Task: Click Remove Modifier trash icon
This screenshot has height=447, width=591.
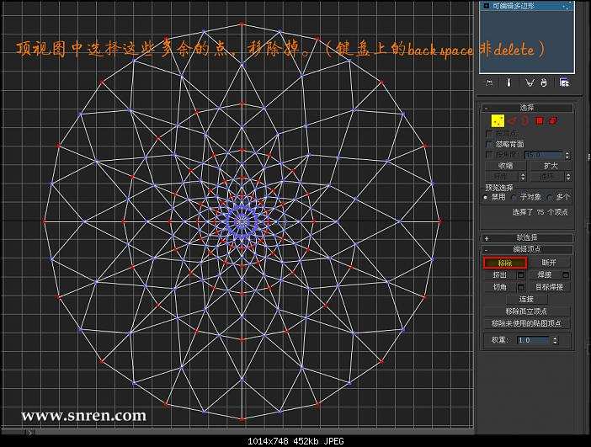Action: pos(544,82)
